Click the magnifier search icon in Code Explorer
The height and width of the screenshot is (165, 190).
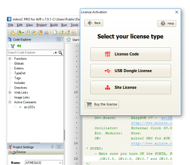[61, 53]
